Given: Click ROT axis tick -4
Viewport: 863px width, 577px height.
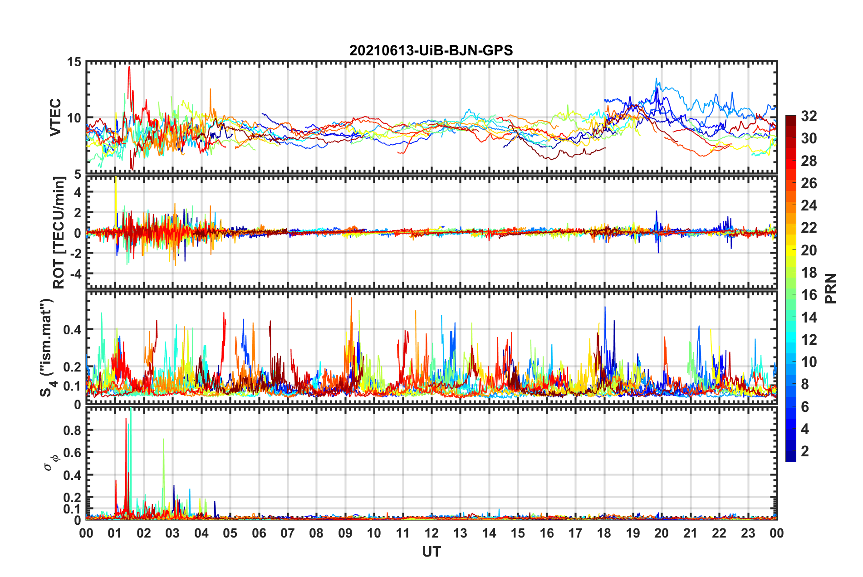Looking at the screenshot, I should click(76, 274).
